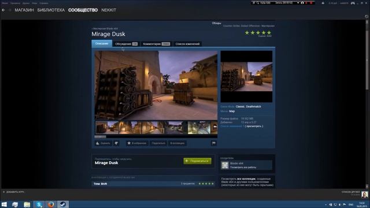This screenshot has height=208, width=370.
Task: Open Skype from the taskbar
Action: pos(39,204)
